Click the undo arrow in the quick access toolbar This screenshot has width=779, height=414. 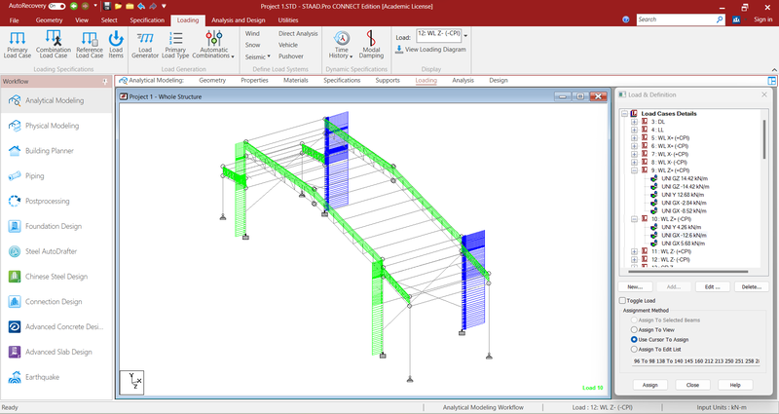[141, 7]
